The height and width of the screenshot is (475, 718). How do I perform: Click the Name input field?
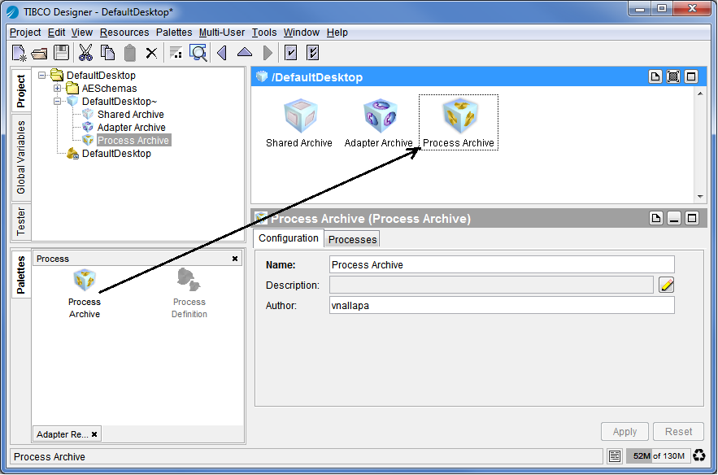point(502,265)
